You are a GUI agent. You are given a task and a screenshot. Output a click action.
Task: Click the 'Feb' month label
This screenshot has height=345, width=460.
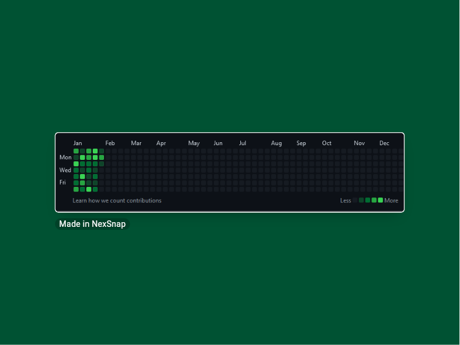tap(110, 143)
